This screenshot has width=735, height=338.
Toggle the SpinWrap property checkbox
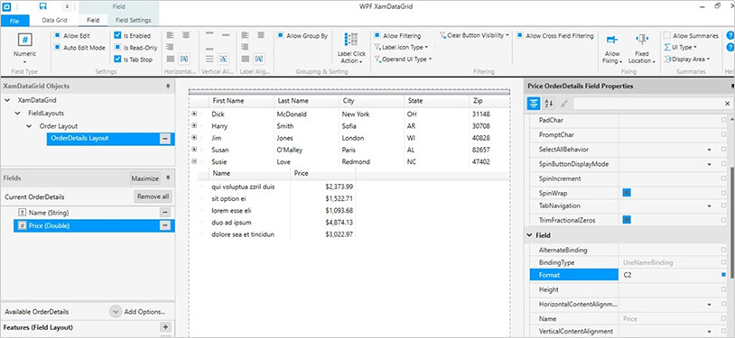tap(627, 192)
